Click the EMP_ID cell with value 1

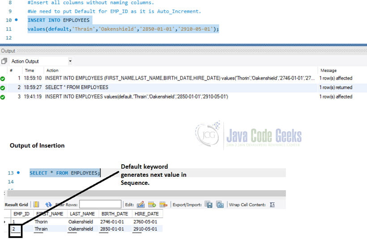14,221
